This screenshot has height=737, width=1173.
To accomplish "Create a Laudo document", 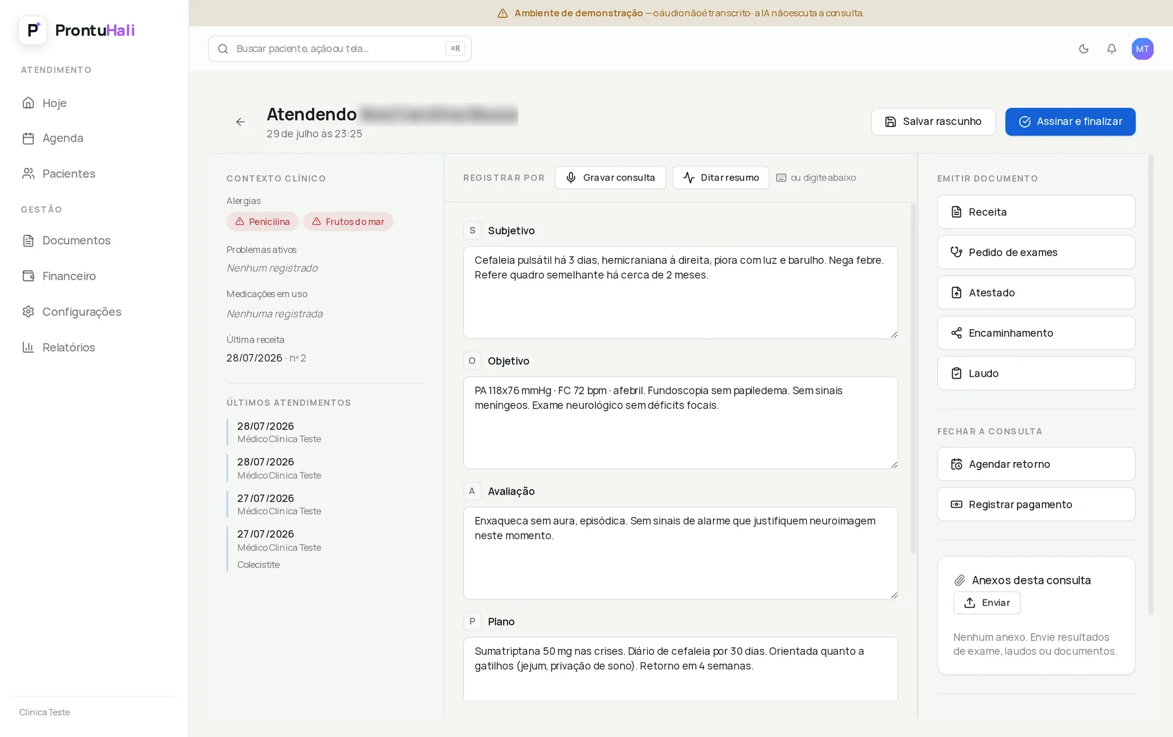I will (x=1036, y=373).
